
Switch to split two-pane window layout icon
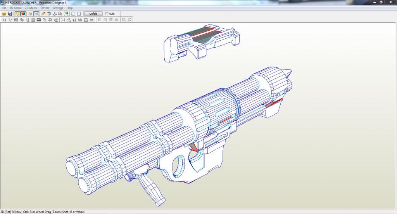73,14
